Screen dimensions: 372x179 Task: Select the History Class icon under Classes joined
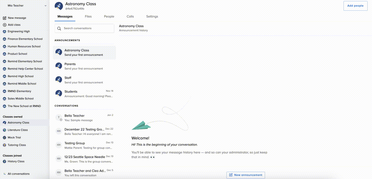[4, 161]
